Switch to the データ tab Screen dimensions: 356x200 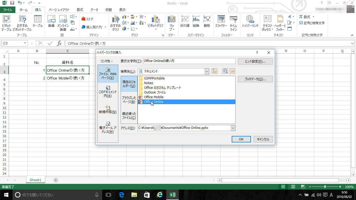[x=94, y=10]
